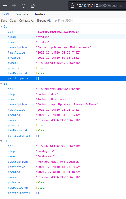
Task: Select "New Joinees, Org updates" description
Action: pos(58,162)
